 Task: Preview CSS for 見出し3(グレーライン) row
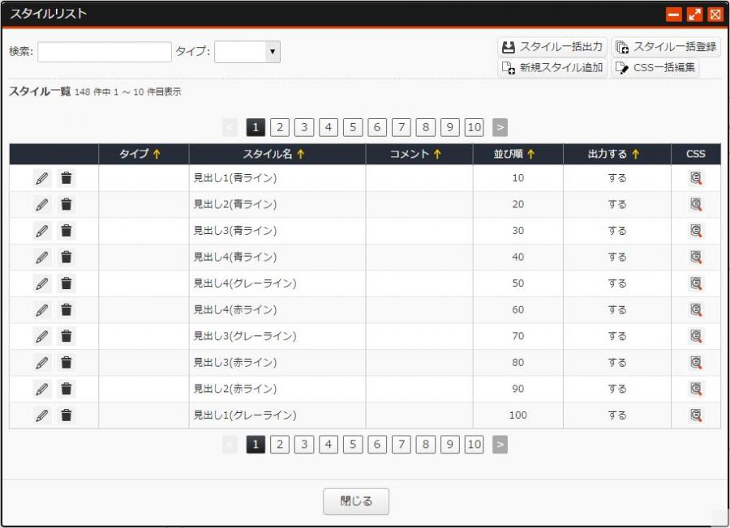[x=696, y=336]
